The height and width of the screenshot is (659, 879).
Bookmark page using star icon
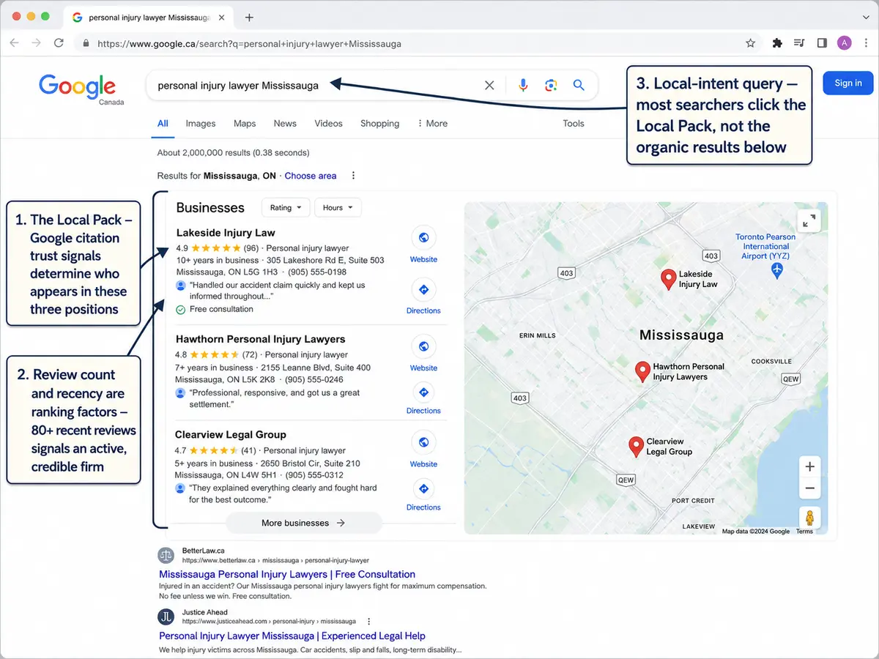pos(750,43)
